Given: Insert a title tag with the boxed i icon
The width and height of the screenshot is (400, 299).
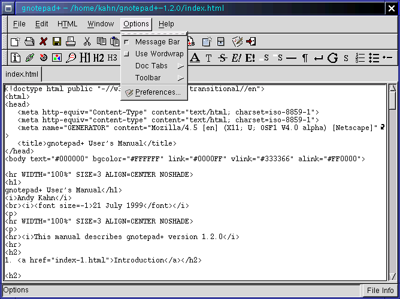Looking at the screenshot, I should [x=16, y=58].
